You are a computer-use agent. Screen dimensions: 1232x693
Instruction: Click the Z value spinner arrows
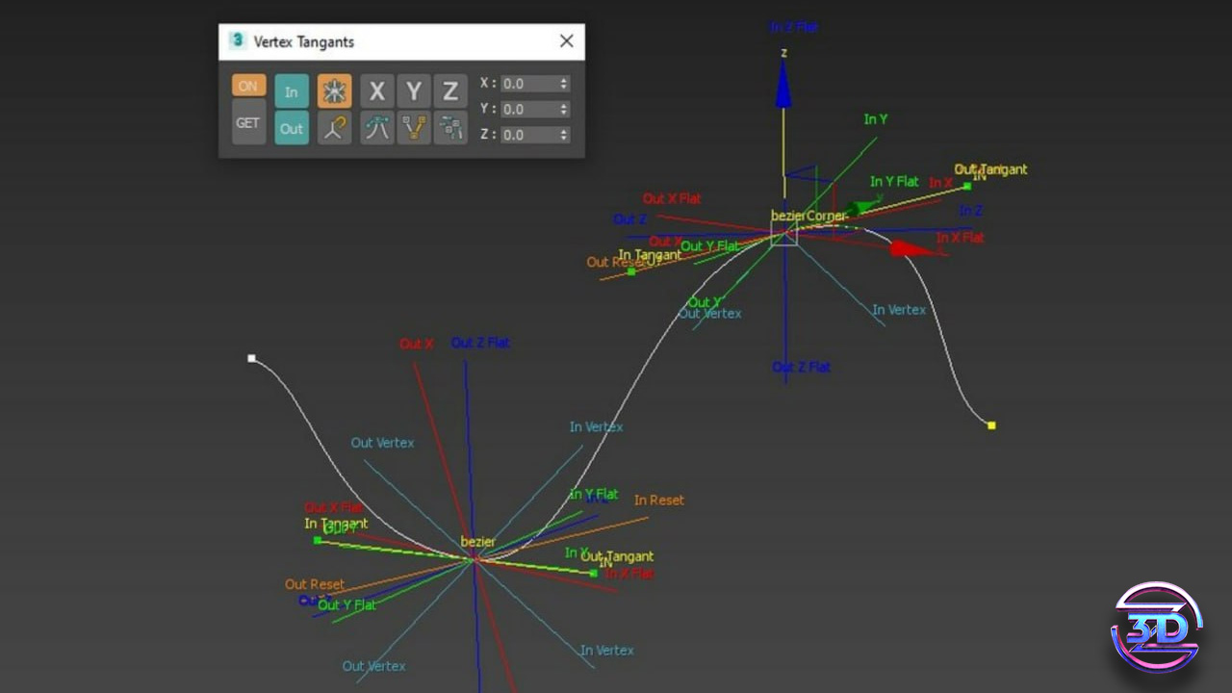[564, 135]
